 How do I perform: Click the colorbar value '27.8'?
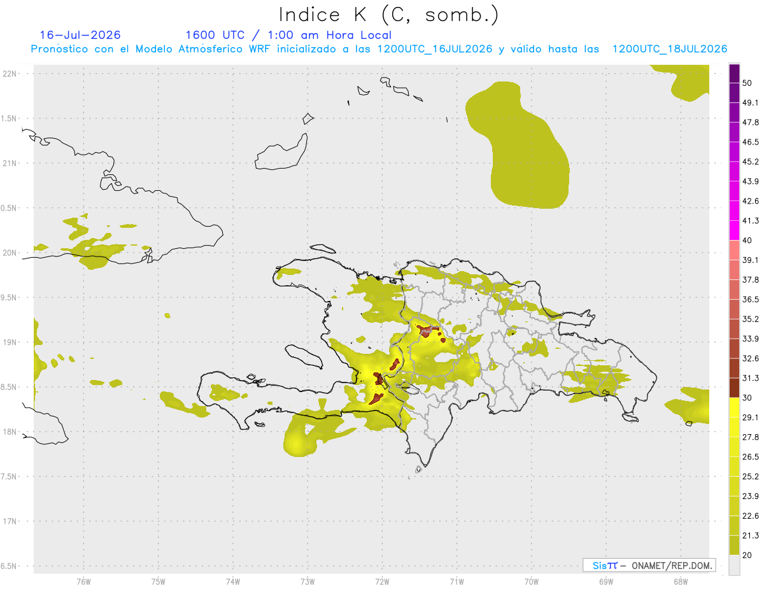[x=751, y=437]
